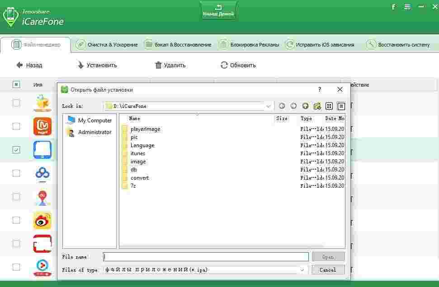Click the Удалить toolbar button
This screenshot has width=439, height=287.
170,65
